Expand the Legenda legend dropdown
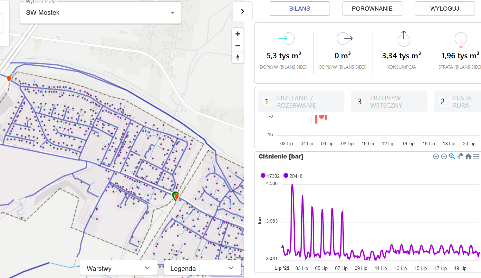The height and width of the screenshot is (278, 481). 203,268
